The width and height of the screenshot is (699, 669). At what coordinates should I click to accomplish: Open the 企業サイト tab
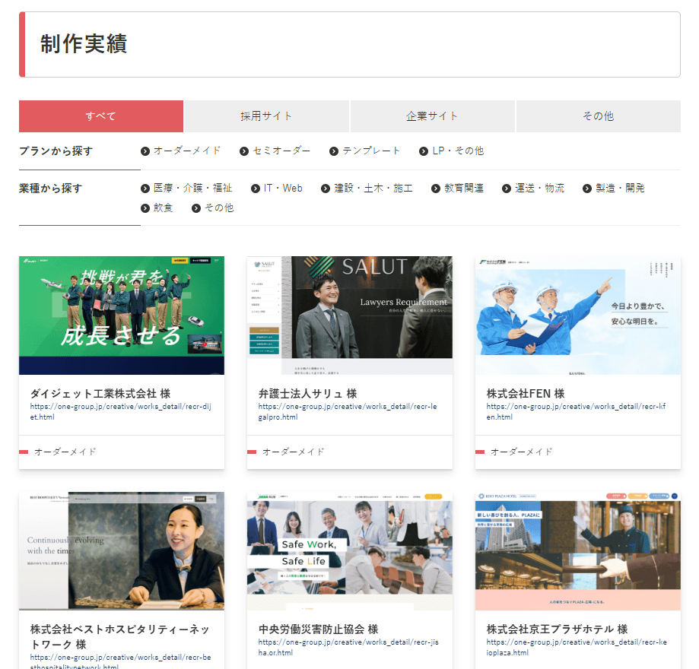[x=433, y=116]
